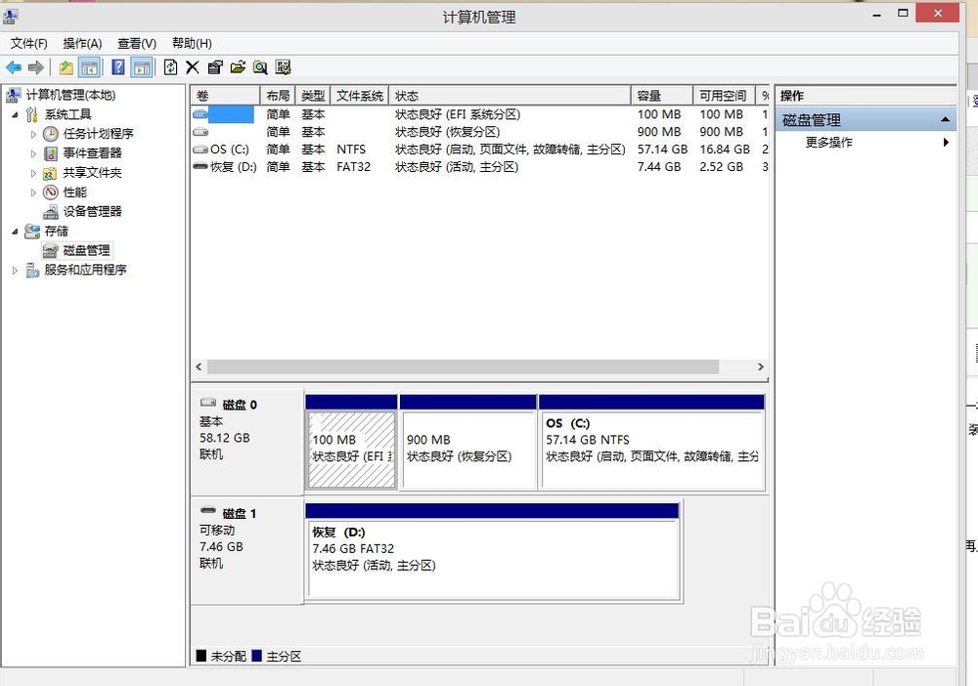Toggle the show/hide action pane button

point(142,67)
